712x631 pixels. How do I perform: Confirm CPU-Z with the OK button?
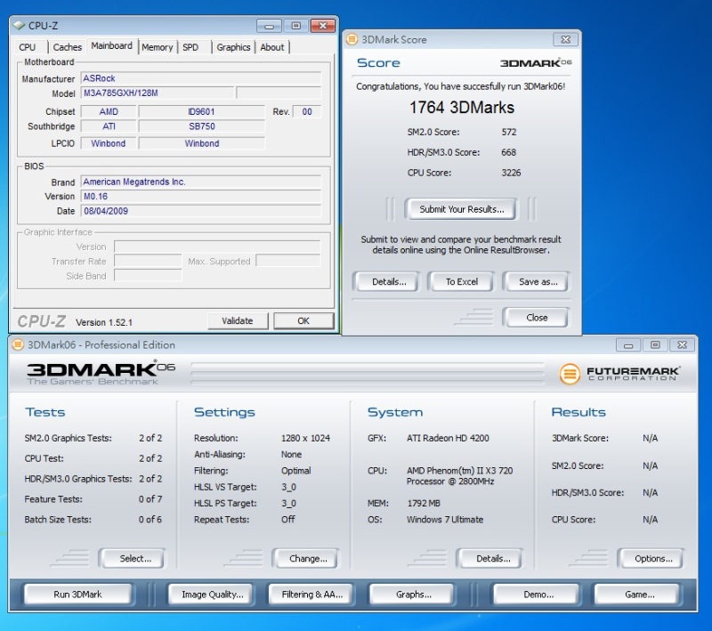pos(303,321)
